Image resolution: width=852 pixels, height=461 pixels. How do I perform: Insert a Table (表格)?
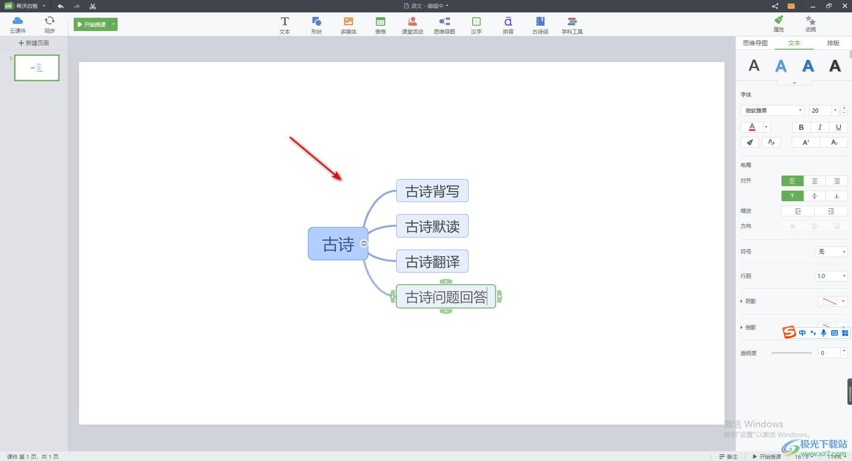(380, 25)
